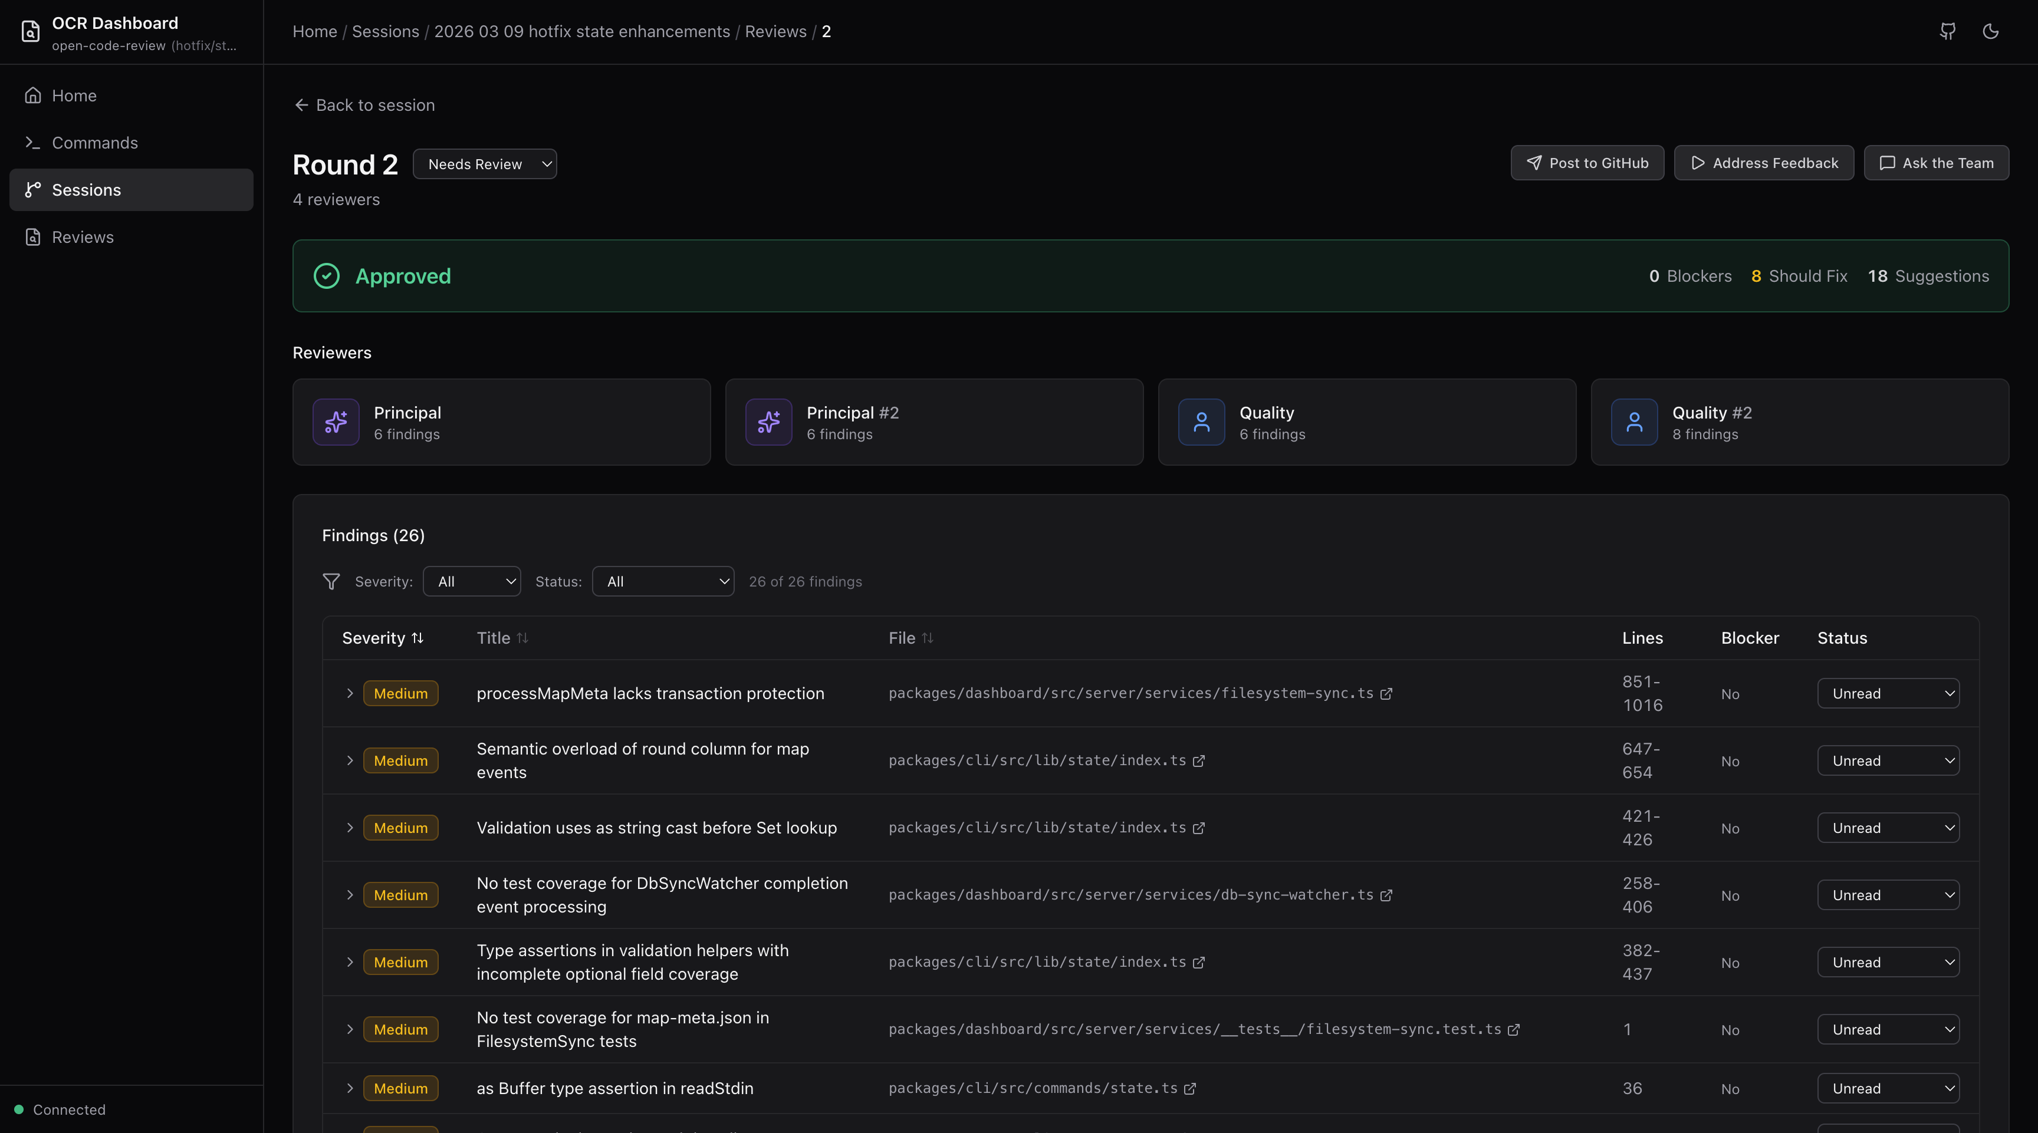Screen dimensions: 2038x1133
Task: Change status of Semantic overload finding
Action: point(1888,760)
